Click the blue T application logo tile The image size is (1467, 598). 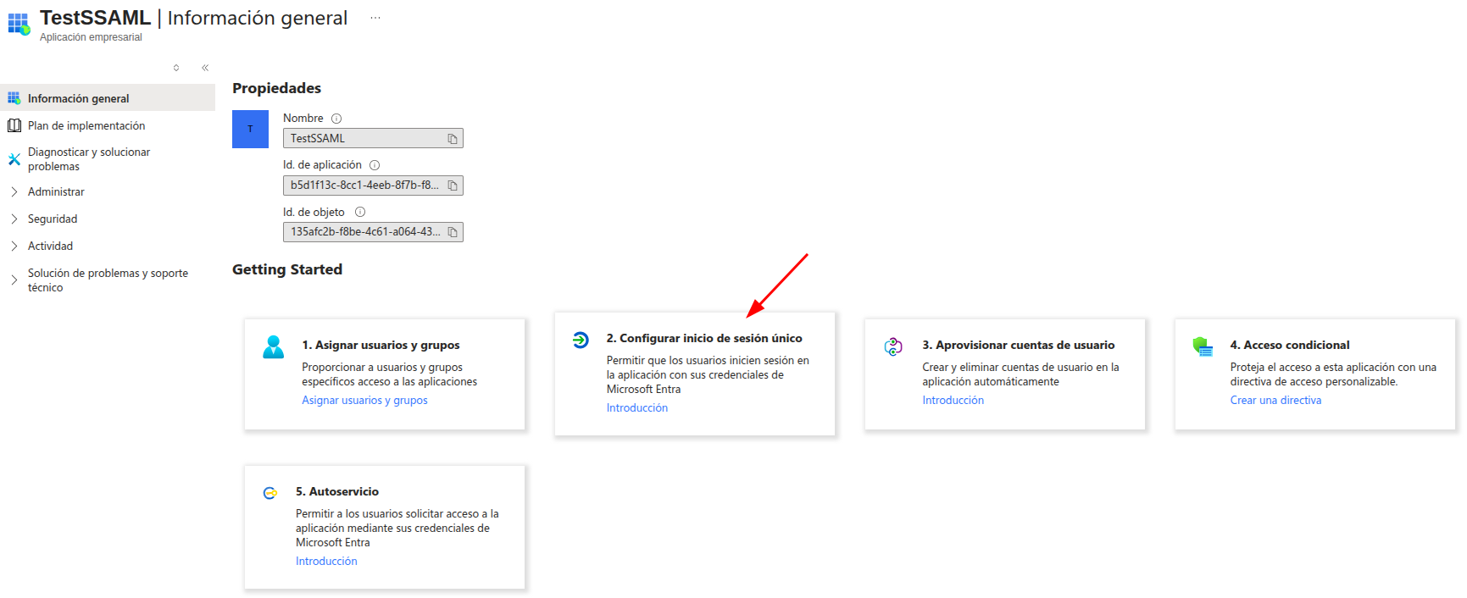250,130
